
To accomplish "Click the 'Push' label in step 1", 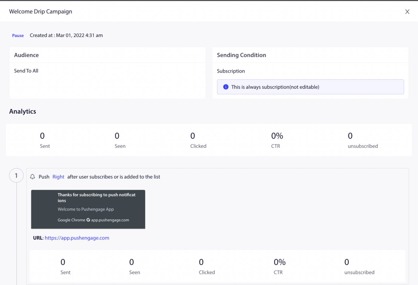I will point(44,177).
